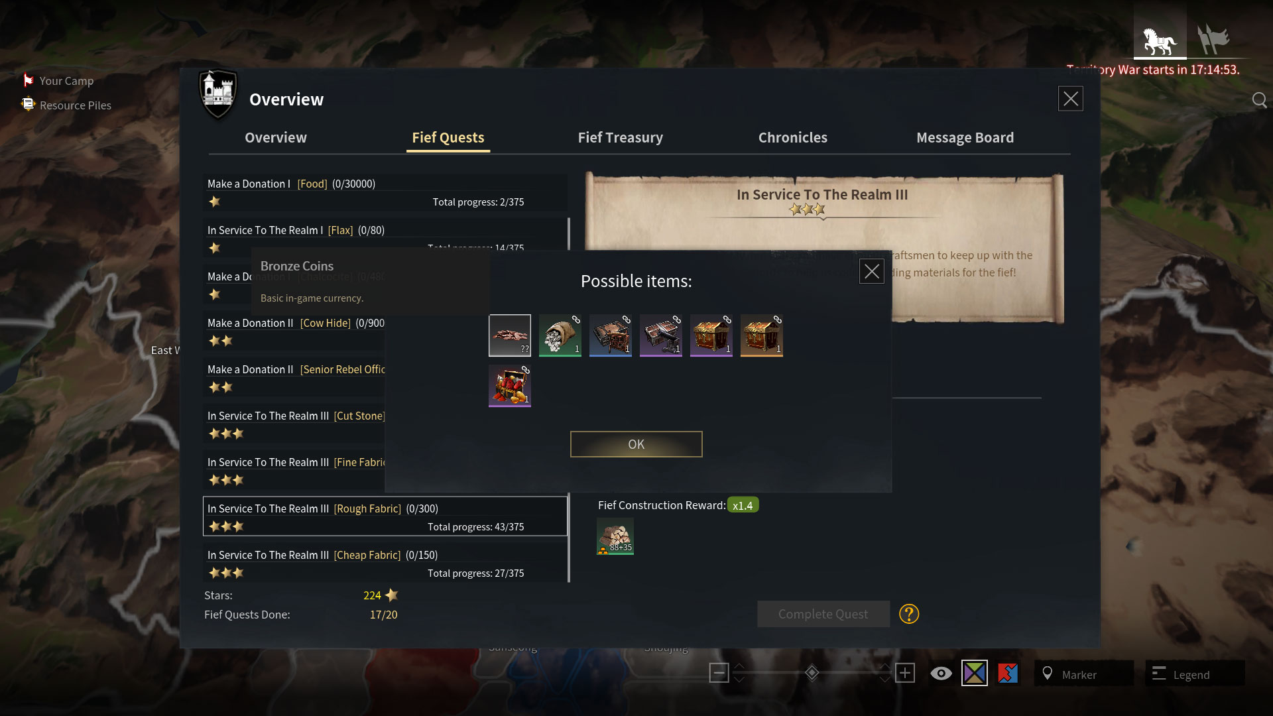The height and width of the screenshot is (716, 1273).
Task: Adjust the map zoom slider handle
Action: point(812,673)
